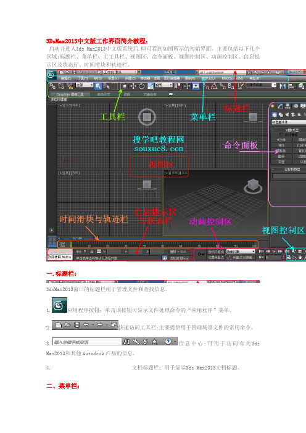Open the Select by Name dialog icon

(106, 86)
